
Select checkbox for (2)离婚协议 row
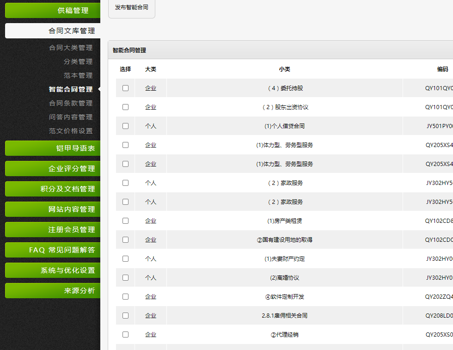[x=125, y=278]
